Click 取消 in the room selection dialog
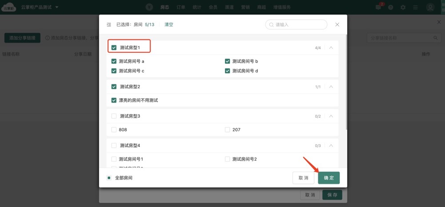 pyautogui.click(x=303, y=178)
